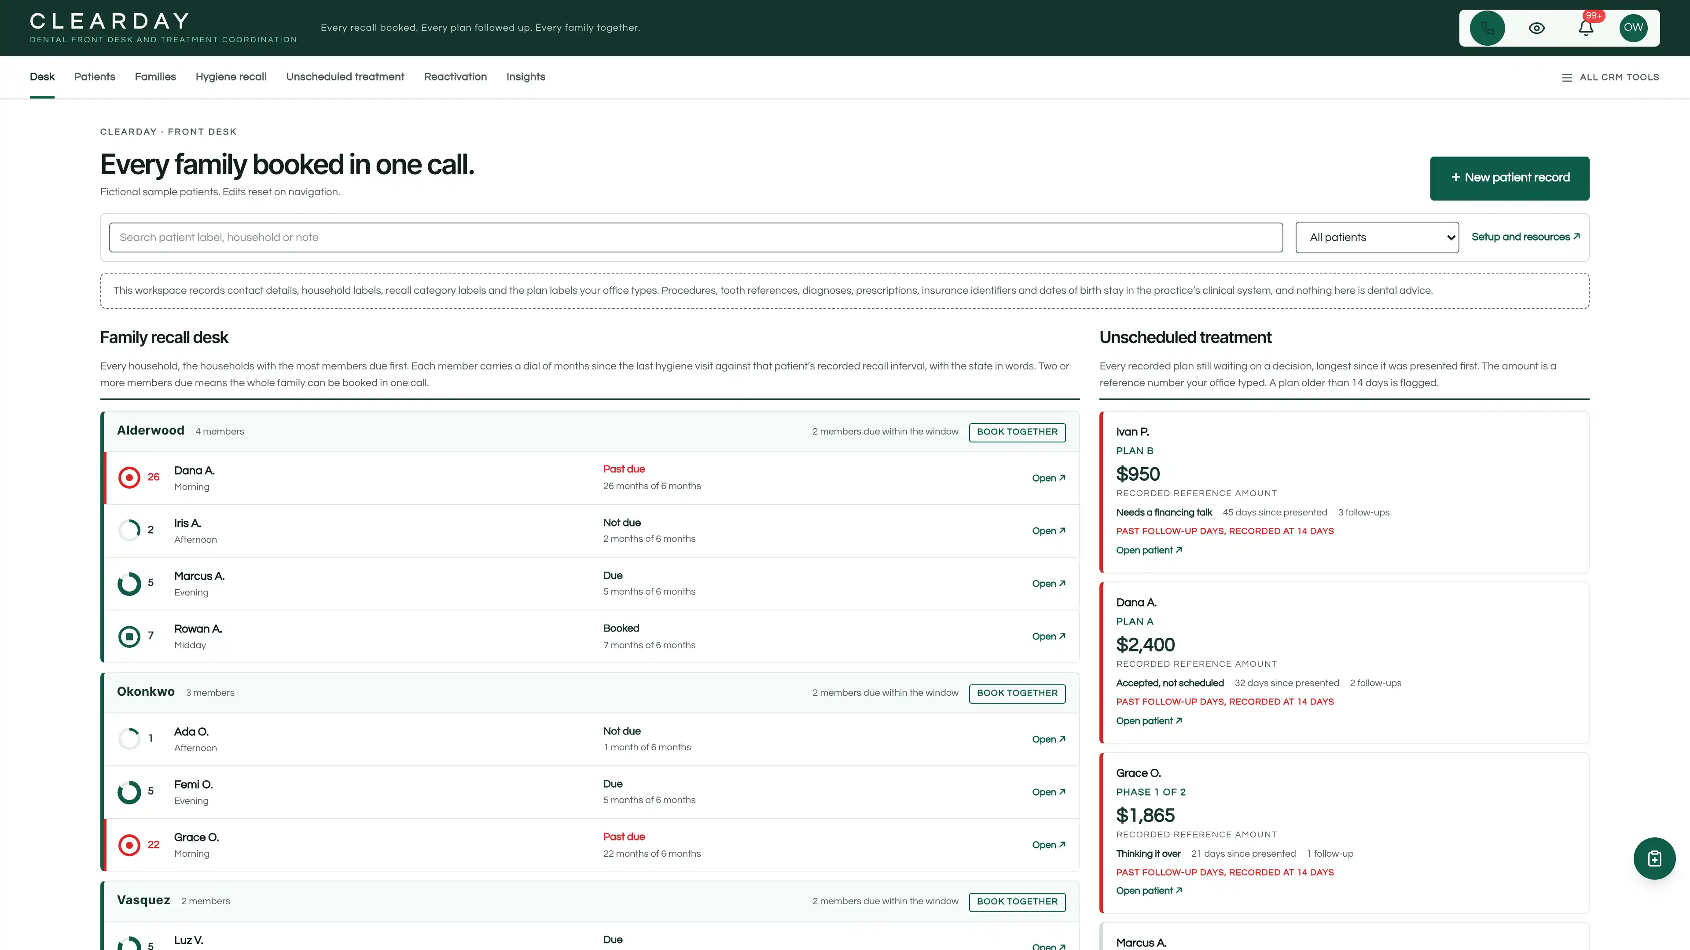The image size is (1690, 950).
Task: Open Rowan A.'s record link
Action: (x=1048, y=636)
